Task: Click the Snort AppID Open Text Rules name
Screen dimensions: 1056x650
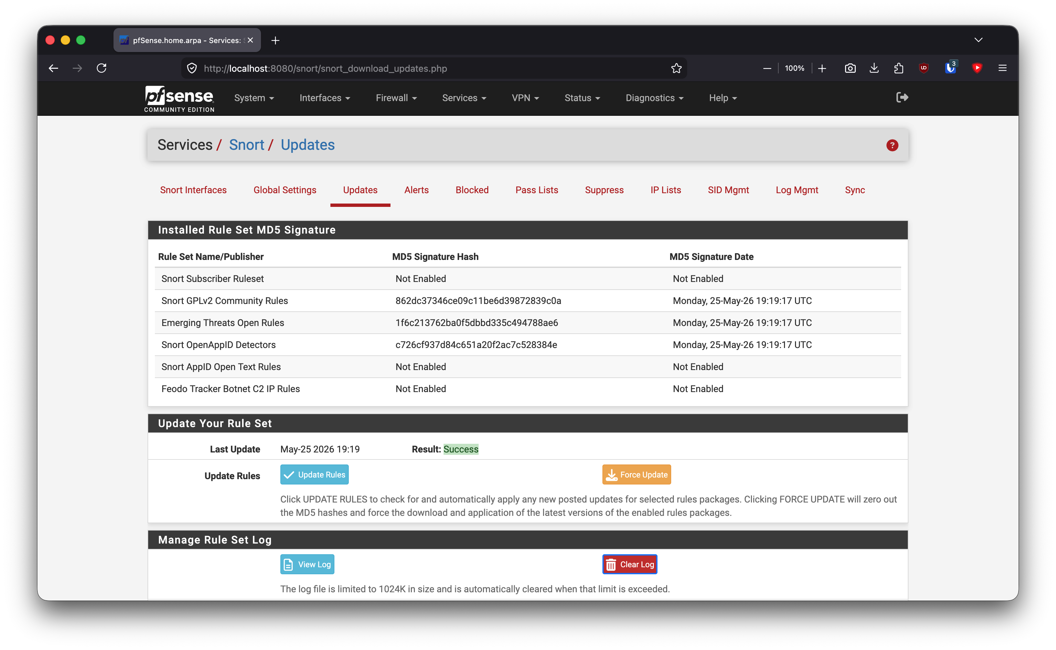Action: (x=221, y=367)
